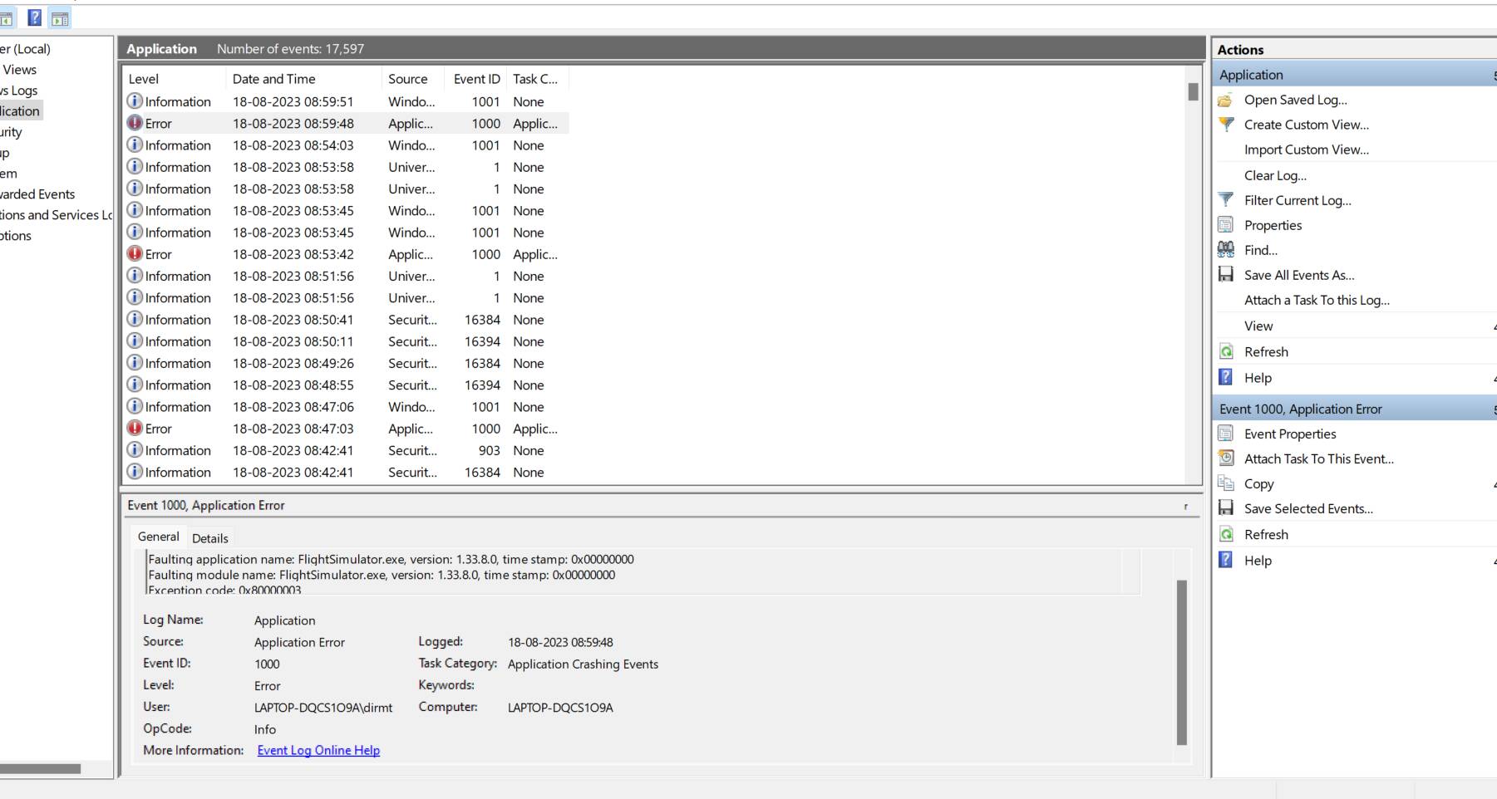Open Filter Current Log action
The height and width of the screenshot is (799, 1497).
coord(1297,200)
